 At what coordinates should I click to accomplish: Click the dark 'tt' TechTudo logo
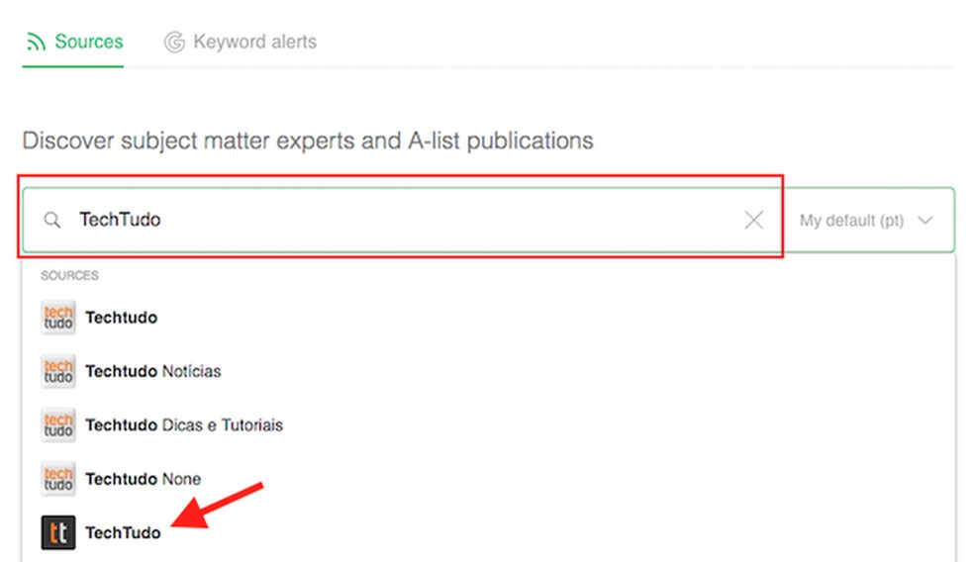[58, 532]
